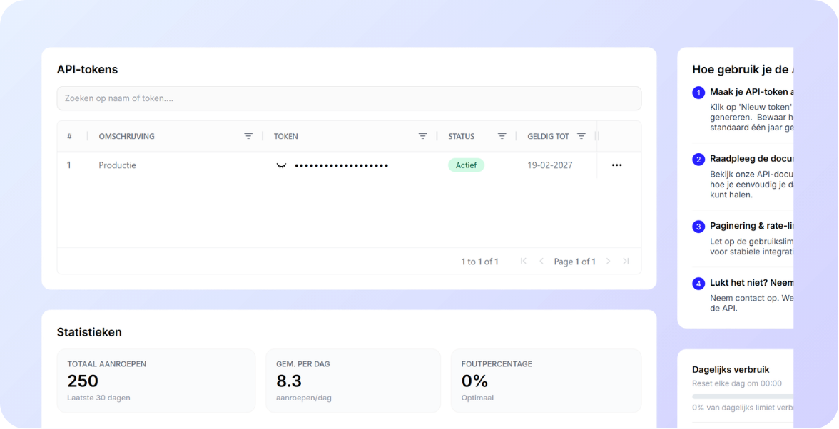Select the # column header

point(70,136)
